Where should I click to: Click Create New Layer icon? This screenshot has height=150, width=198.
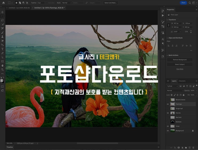(x=189, y=148)
